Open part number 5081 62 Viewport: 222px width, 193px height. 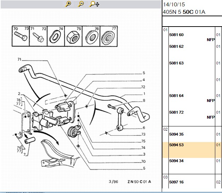tap(176, 46)
